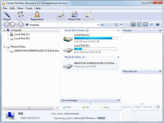Open the Registration lock icon
The width and height of the screenshot is (164, 123).
tap(37, 16)
